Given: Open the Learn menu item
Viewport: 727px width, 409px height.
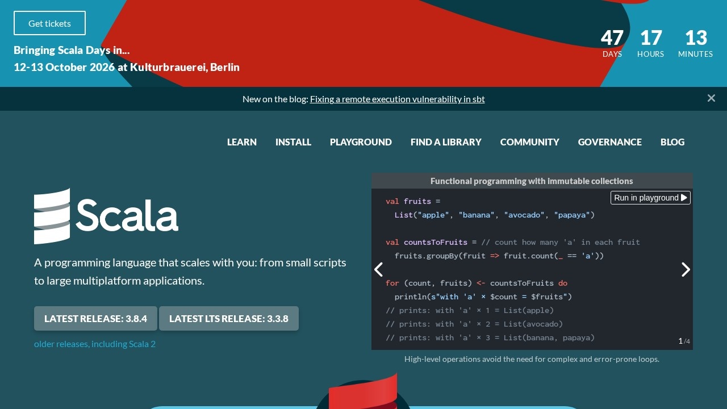Looking at the screenshot, I should (x=242, y=142).
